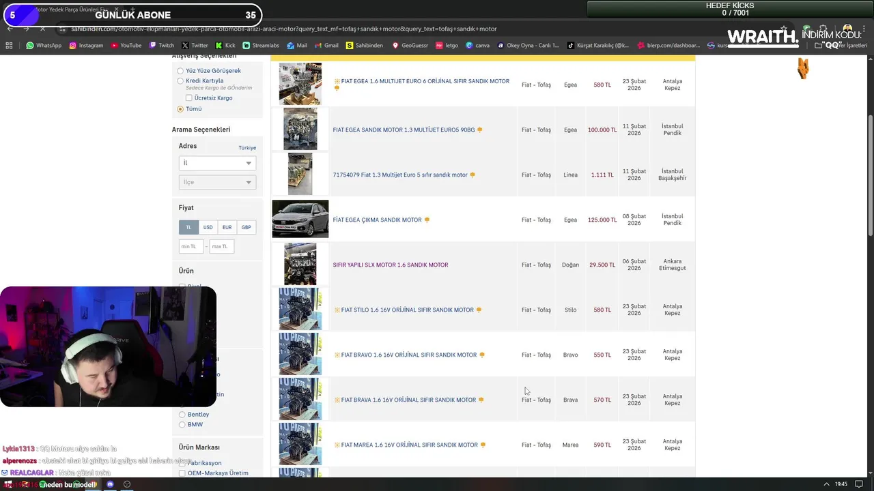Viewport: 874px width, 491px height.
Task: Open the Twitter bookmark
Action: point(195,46)
